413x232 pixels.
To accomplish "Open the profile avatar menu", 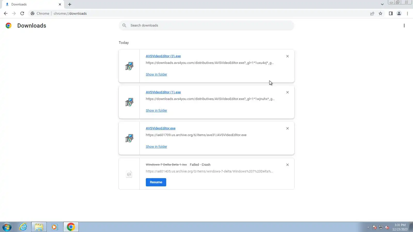I will (399, 13).
